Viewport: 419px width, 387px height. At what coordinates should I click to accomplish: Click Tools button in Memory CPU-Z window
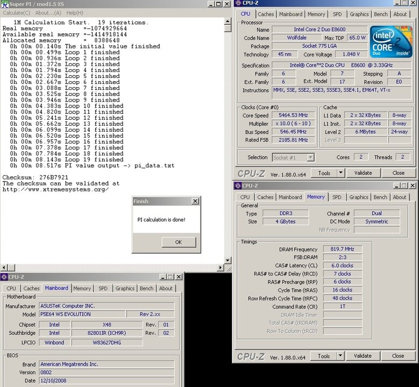pyautogui.click(x=324, y=356)
